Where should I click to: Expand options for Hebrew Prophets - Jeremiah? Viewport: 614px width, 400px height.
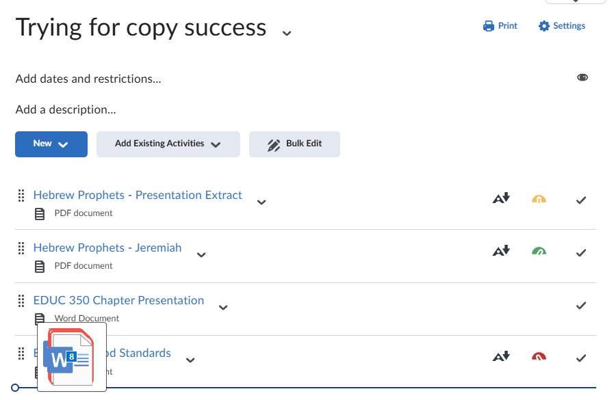click(x=201, y=254)
